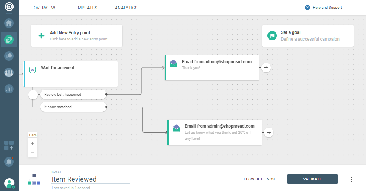Click the home icon in sidebar
Image resolution: width=366 pixels, height=191 pixels.
pos(9,23)
